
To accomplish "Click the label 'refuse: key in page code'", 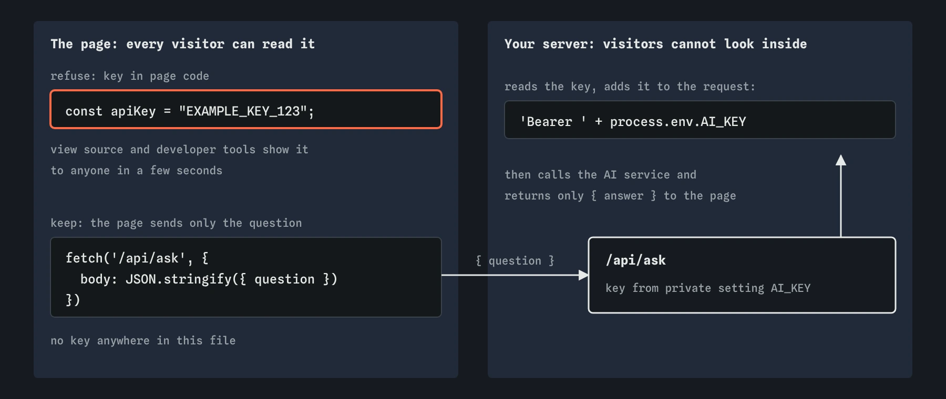I will [130, 76].
